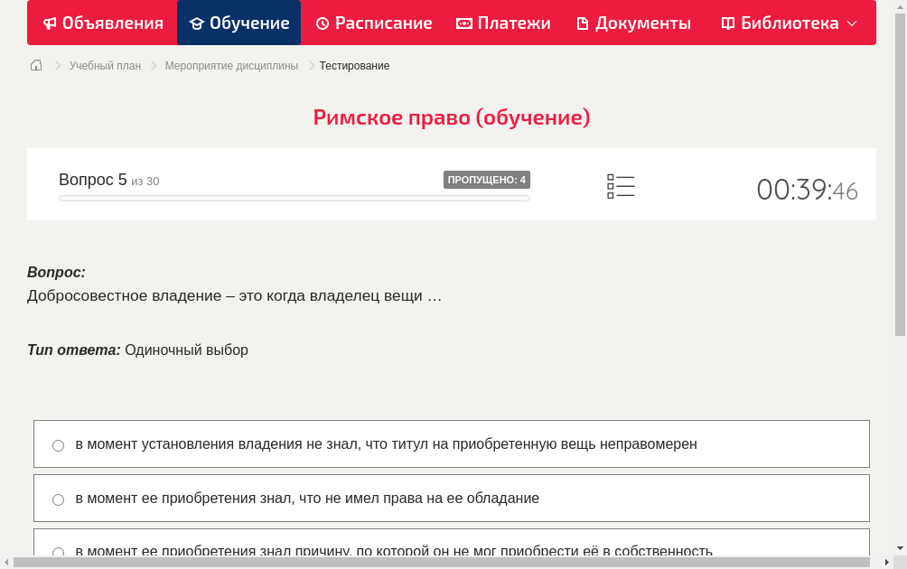This screenshot has height=569, width=907.
Task: Click the clock icon next to Расписание
Action: click(325, 23)
